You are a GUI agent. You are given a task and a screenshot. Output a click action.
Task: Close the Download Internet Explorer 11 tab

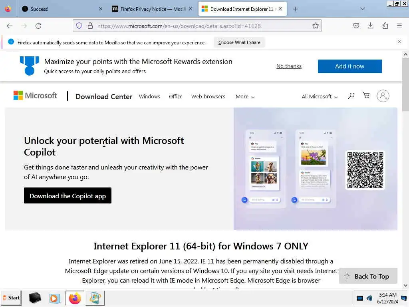coord(280,9)
